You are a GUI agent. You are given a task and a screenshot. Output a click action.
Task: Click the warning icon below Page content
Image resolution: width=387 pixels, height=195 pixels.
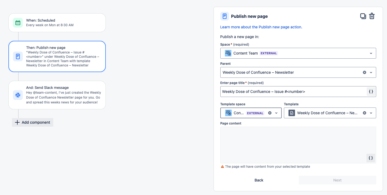pos(222,167)
